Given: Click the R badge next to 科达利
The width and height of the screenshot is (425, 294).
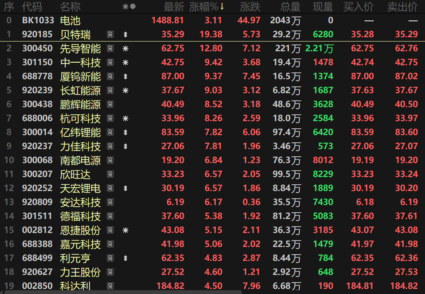Looking at the screenshot, I should 110,286.
